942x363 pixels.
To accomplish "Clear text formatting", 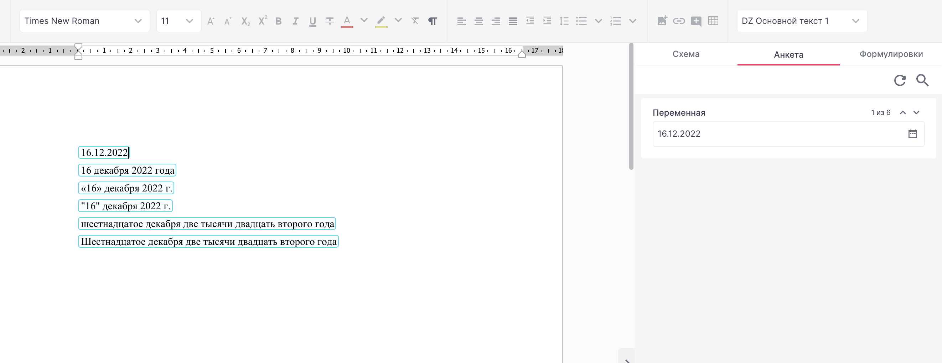I will pos(415,21).
